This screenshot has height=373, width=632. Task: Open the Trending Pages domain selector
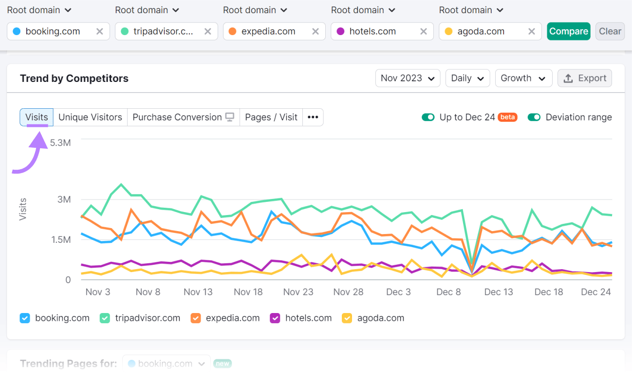(166, 363)
